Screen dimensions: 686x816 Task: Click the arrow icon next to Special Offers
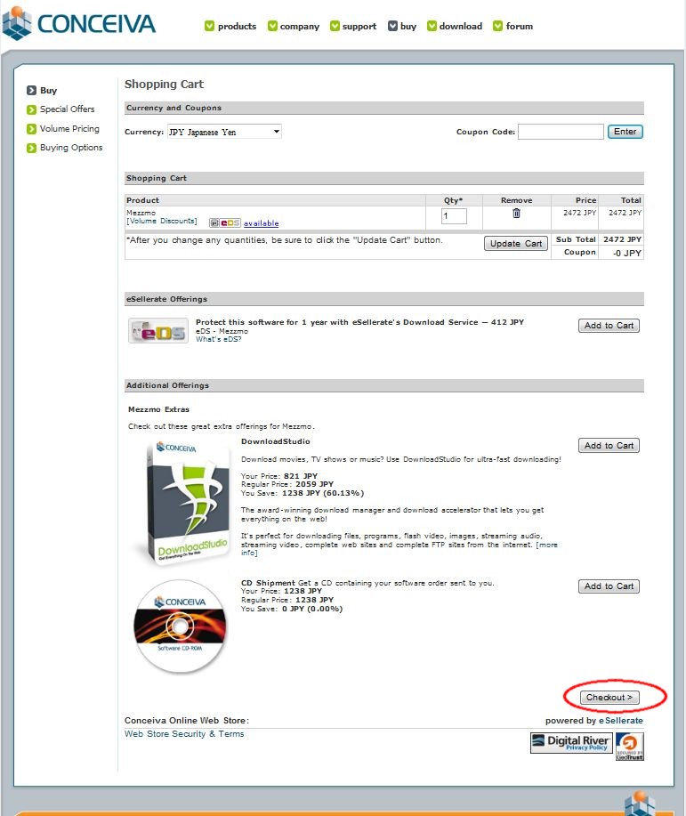click(31, 109)
